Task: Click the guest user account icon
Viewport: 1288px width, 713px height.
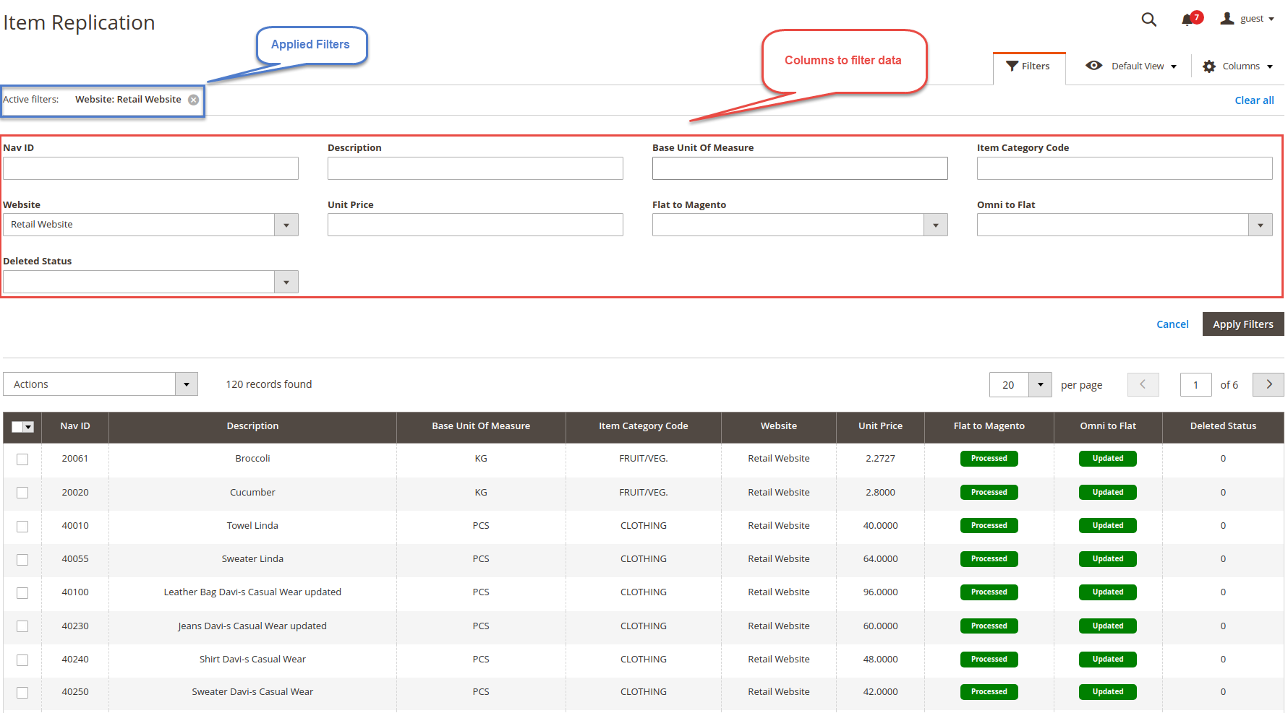Action: [1227, 19]
